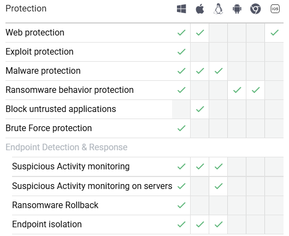Viewport: 289px width, 236px height.
Task: Click the Ransomware Rollback feature label
Action: [55, 205]
